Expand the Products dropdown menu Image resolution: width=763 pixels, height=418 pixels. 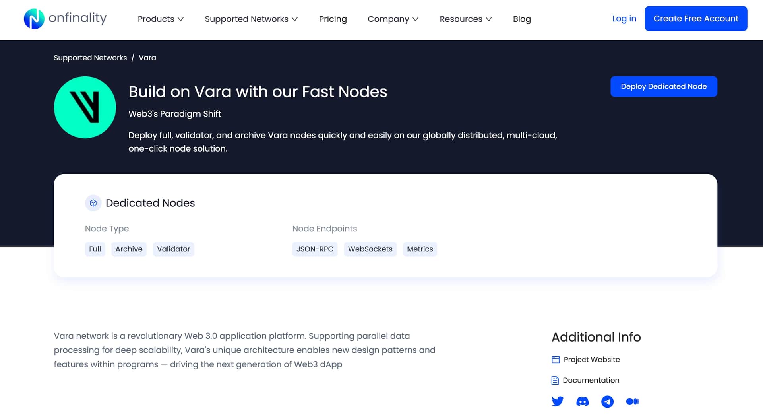(x=161, y=19)
